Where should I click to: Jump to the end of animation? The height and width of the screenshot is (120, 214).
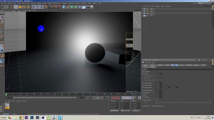tap(108, 98)
